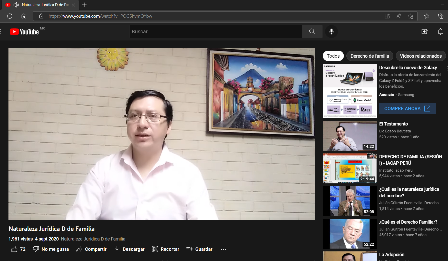448x261 pixels.
Task: Select the Todos filter chip
Action: click(333, 56)
